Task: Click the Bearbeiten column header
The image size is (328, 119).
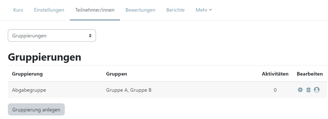Action: point(310,74)
